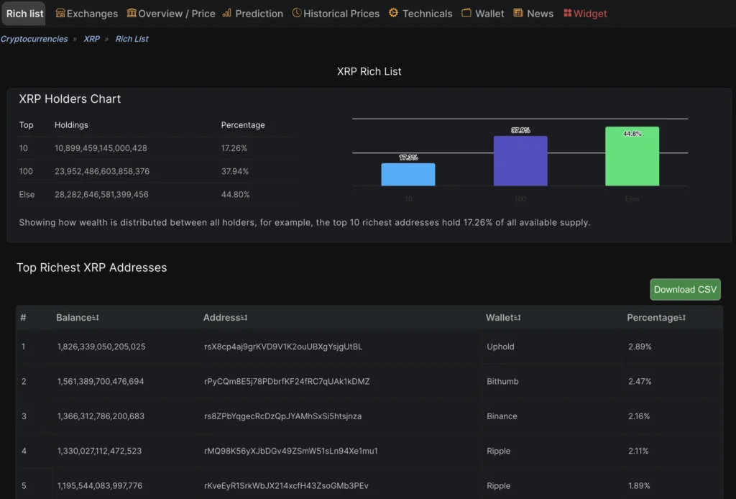
Task: Open Technicals using the gear icon
Action: click(392, 13)
